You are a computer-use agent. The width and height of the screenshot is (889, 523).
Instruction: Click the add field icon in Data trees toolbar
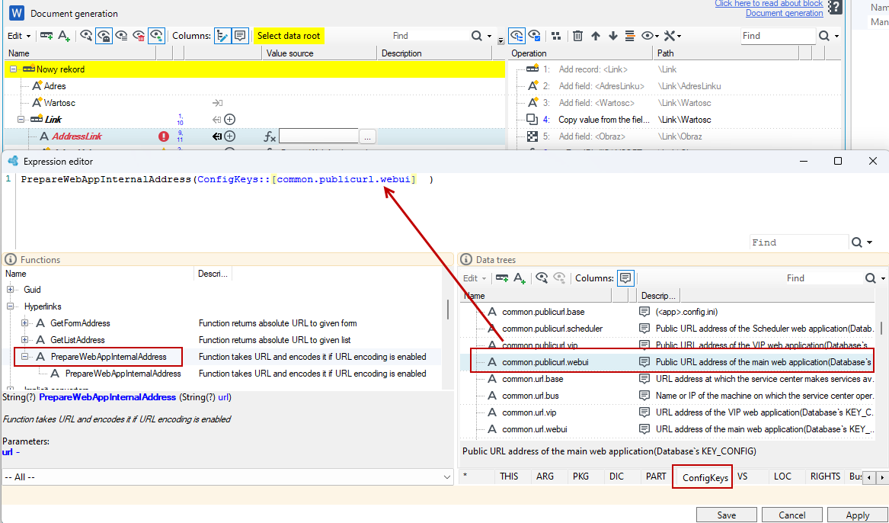pos(519,278)
